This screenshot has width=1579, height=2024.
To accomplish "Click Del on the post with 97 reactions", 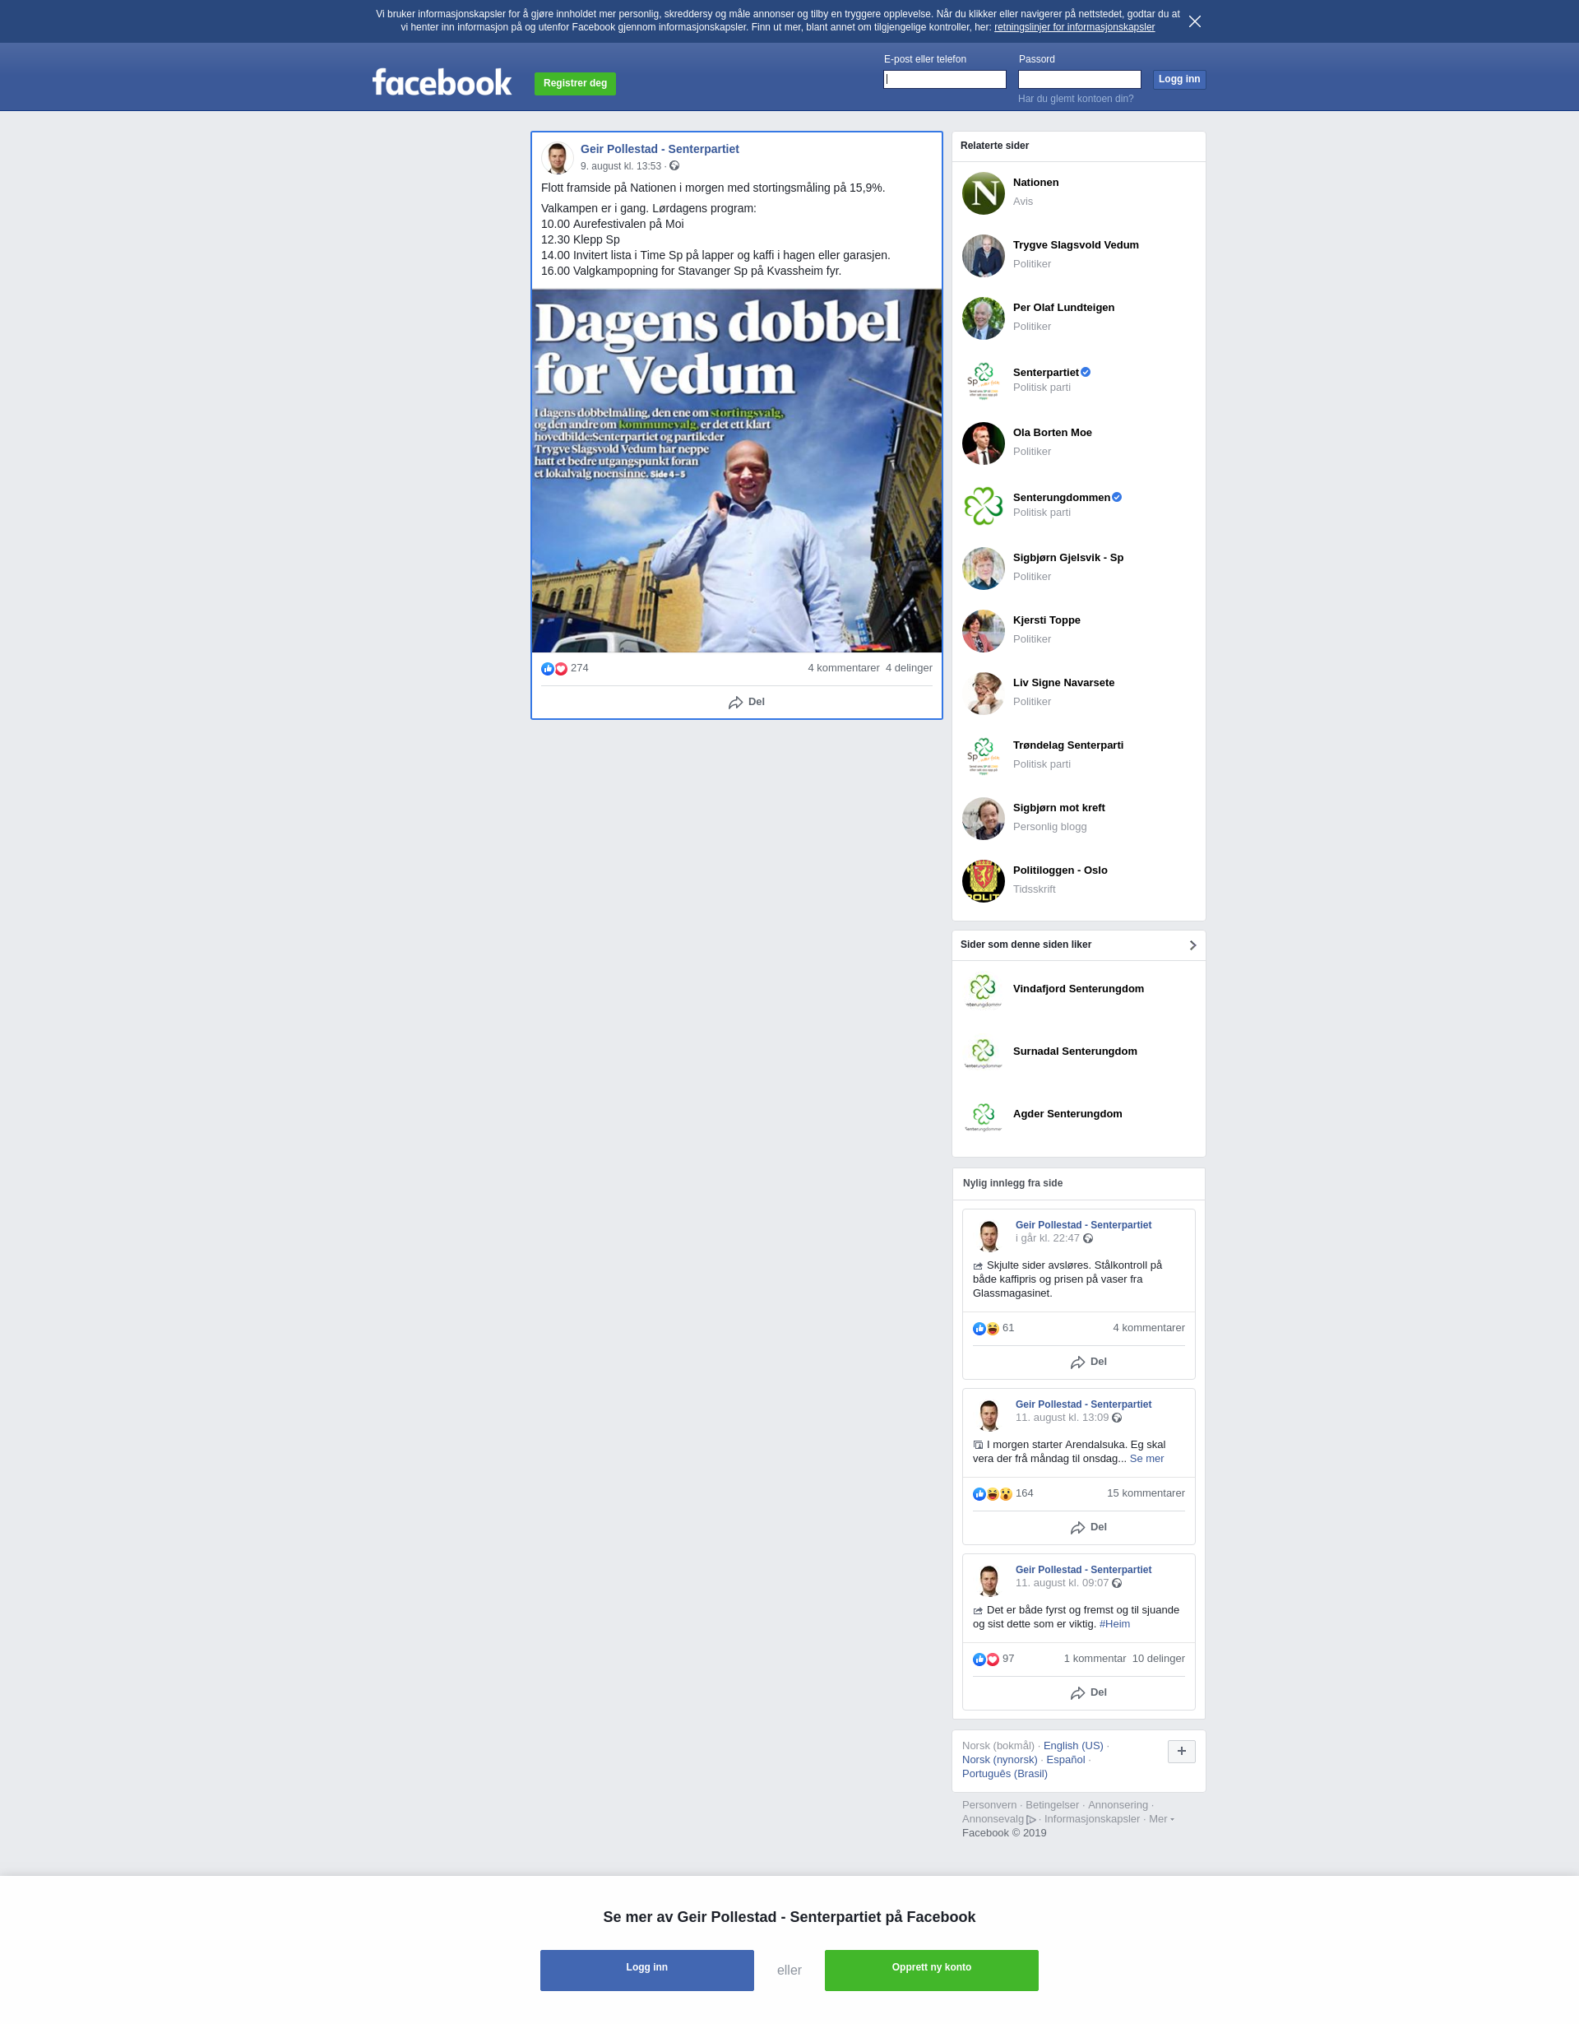I will (x=1088, y=1692).
